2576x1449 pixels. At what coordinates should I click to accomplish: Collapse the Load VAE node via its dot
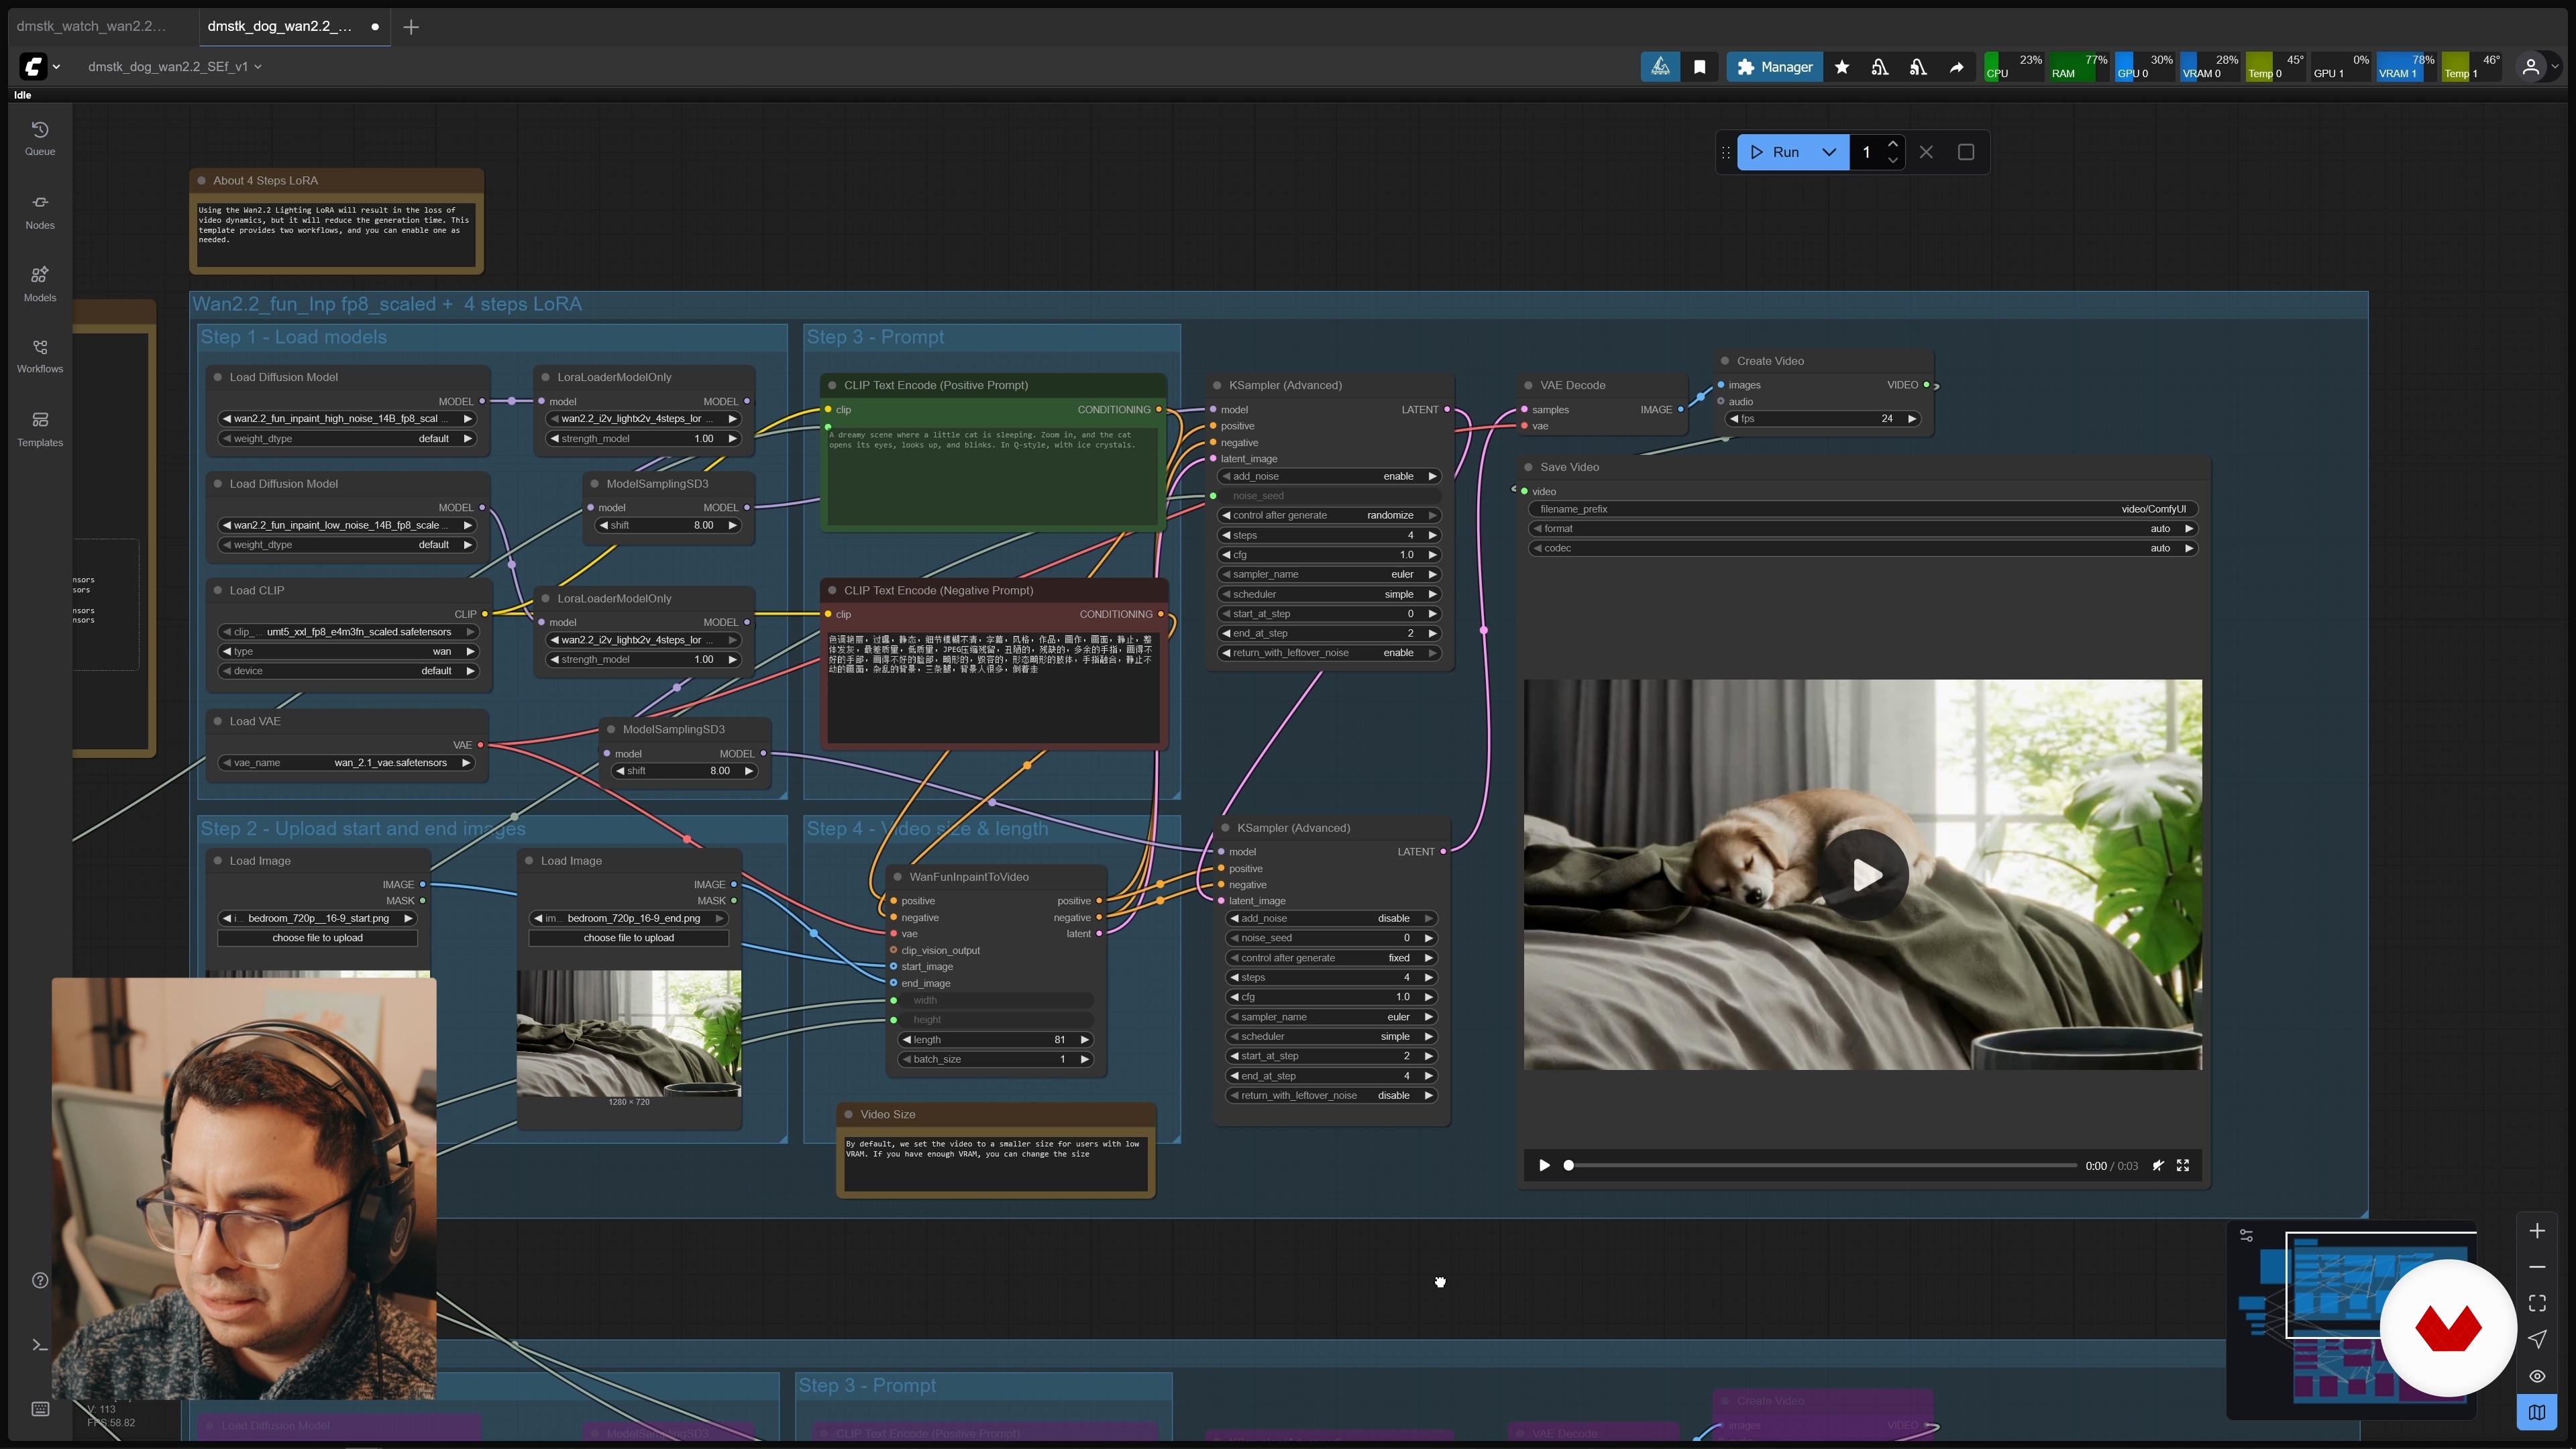tap(218, 721)
